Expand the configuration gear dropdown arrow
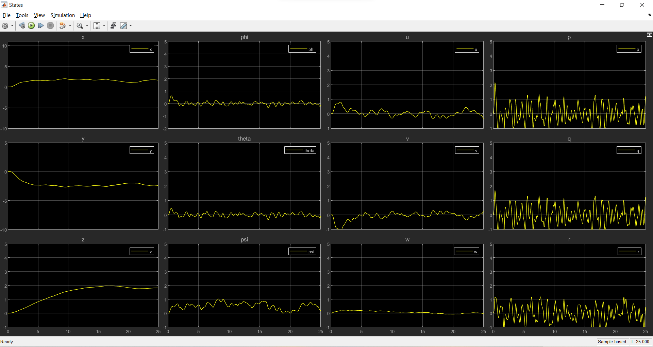This screenshot has height=347, width=653. [12, 26]
